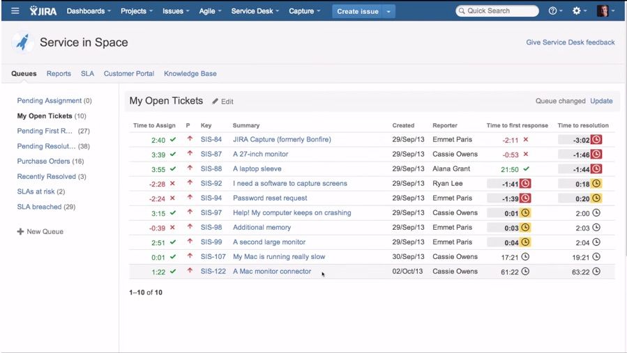This screenshot has height=353, width=627.
Task: Open issue key SIS-97
Action: click(211, 213)
